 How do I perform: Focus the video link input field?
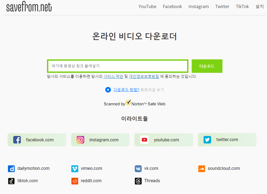[x=118, y=66]
